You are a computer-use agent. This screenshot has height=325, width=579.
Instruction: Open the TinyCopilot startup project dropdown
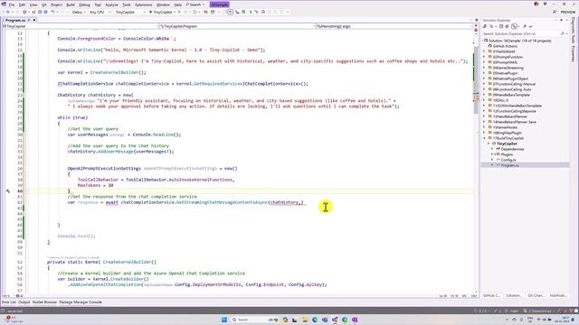click(x=129, y=12)
